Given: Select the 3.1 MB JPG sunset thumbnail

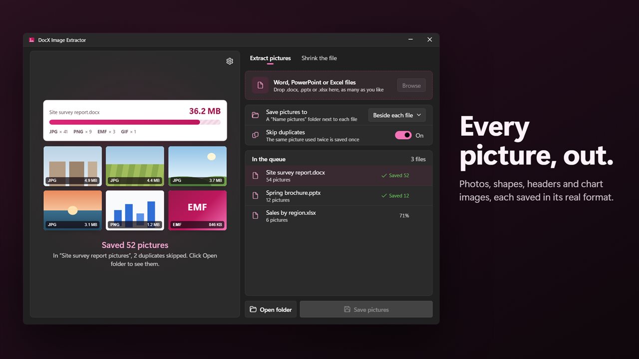Looking at the screenshot, I should coord(72,210).
